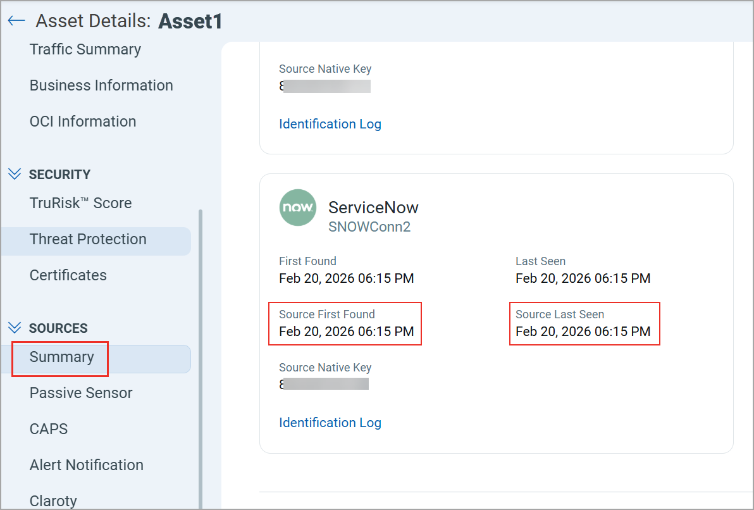Select Threat Protection in sidebar
This screenshot has height=510, width=754.
(88, 239)
